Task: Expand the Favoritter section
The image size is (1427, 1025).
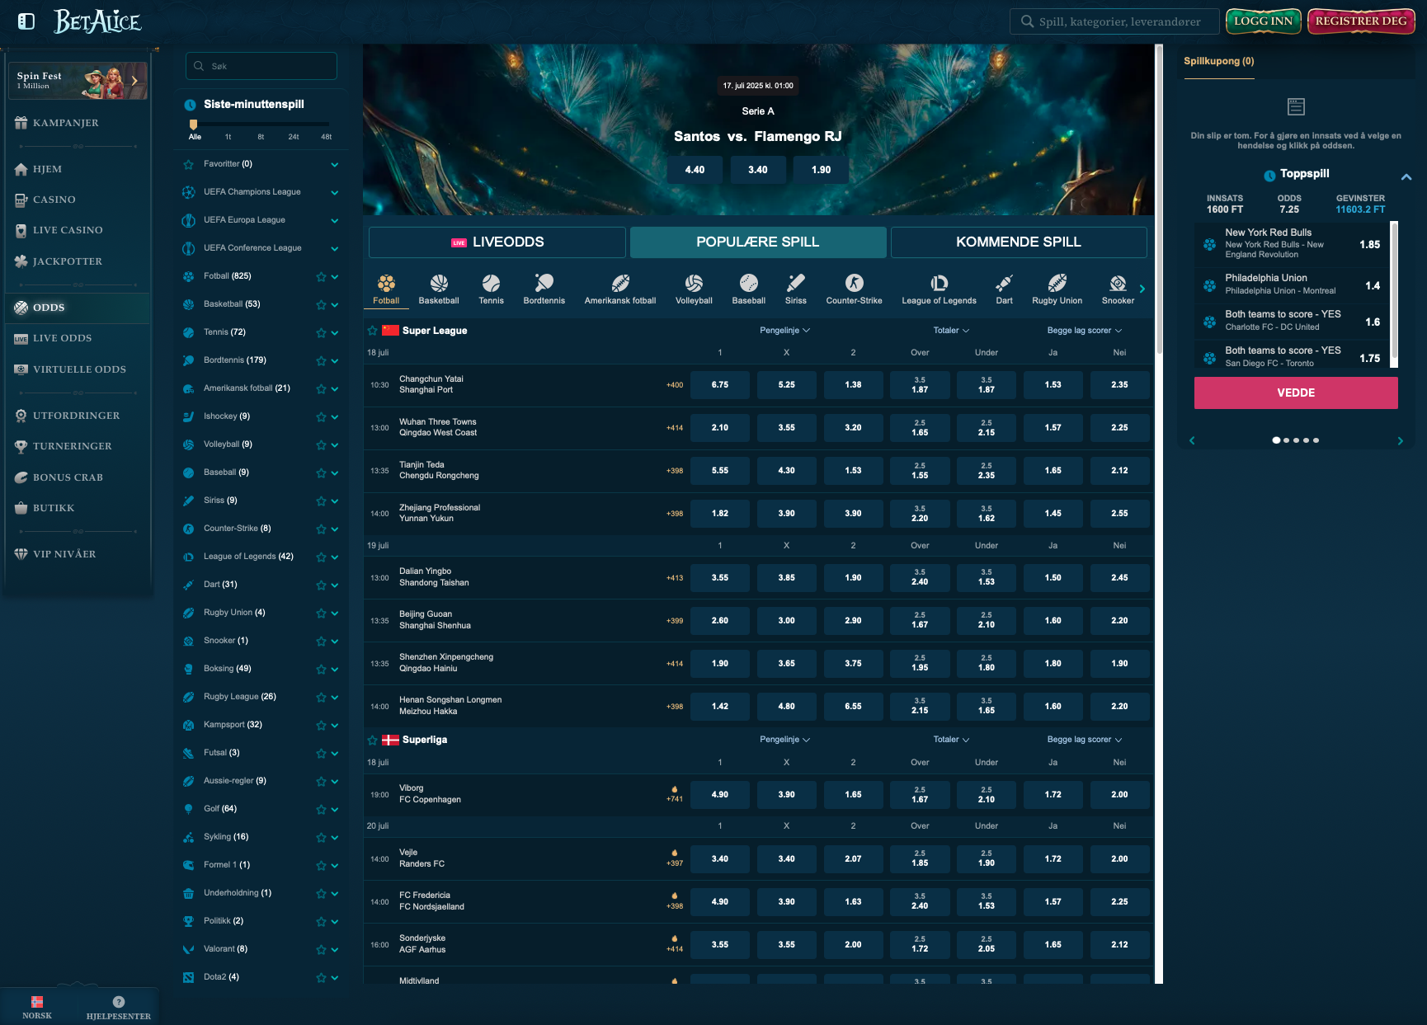Action: [335, 165]
